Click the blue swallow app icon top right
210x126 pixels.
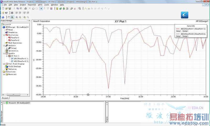coord(185,15)
